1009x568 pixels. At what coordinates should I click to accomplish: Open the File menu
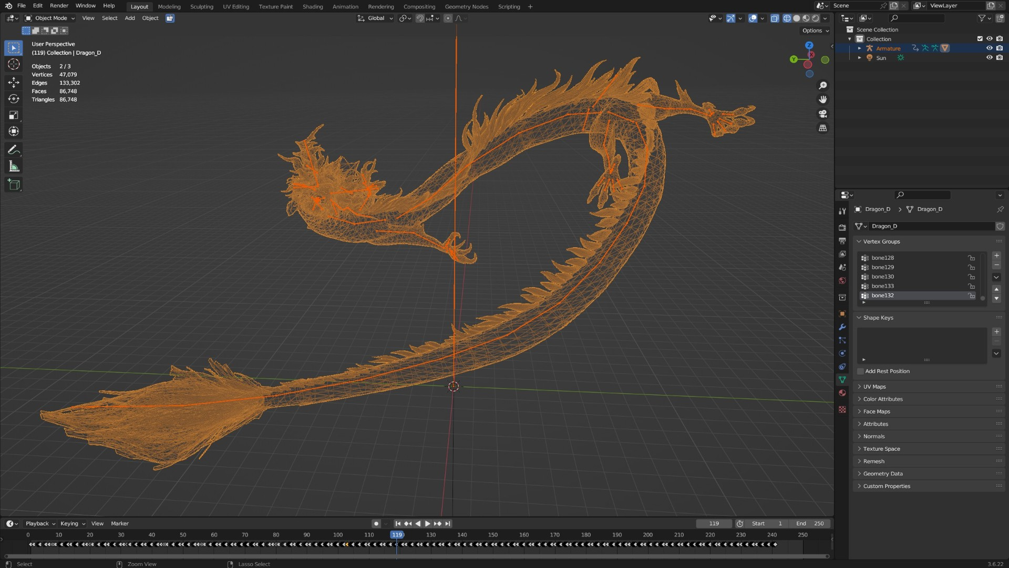(21, 6)
